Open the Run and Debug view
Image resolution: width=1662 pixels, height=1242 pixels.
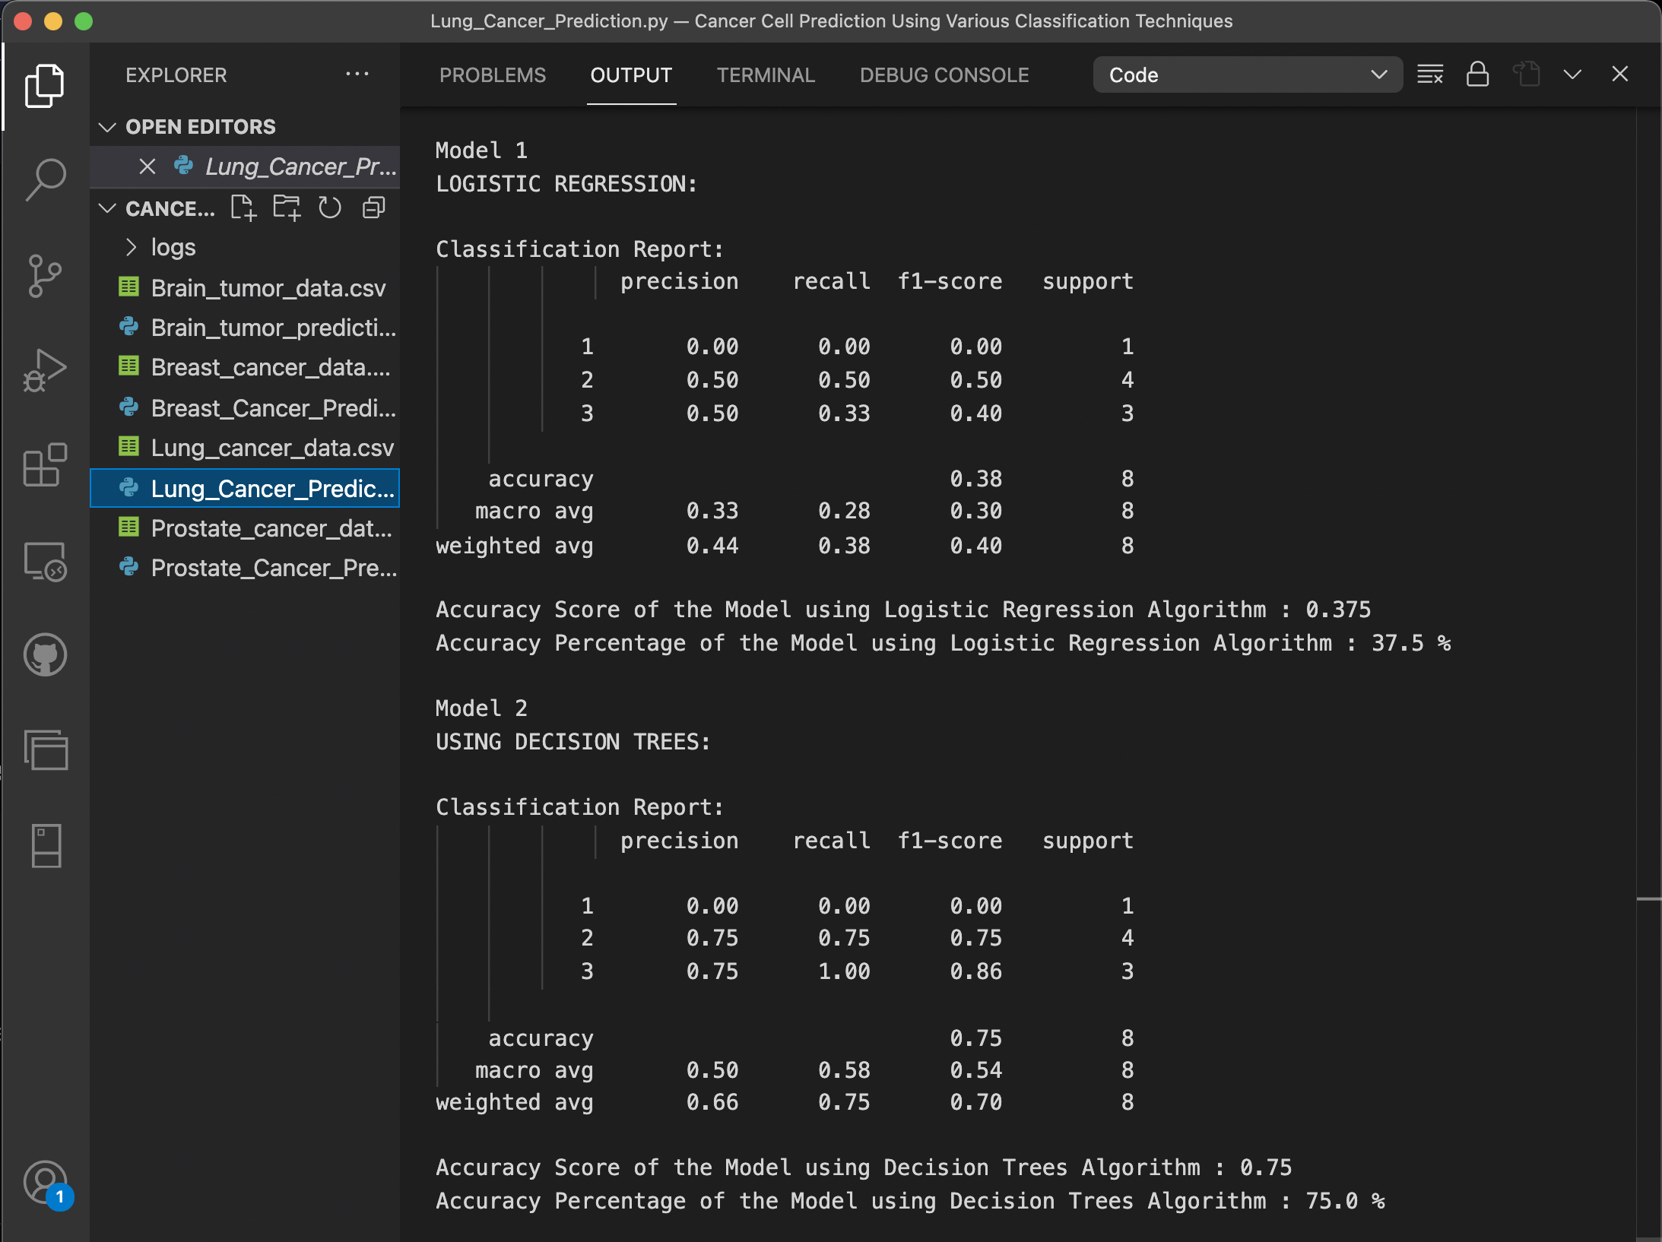[x=45, y=370]
